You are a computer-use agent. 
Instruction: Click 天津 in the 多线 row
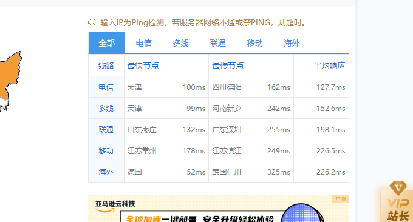click(134, 109)
